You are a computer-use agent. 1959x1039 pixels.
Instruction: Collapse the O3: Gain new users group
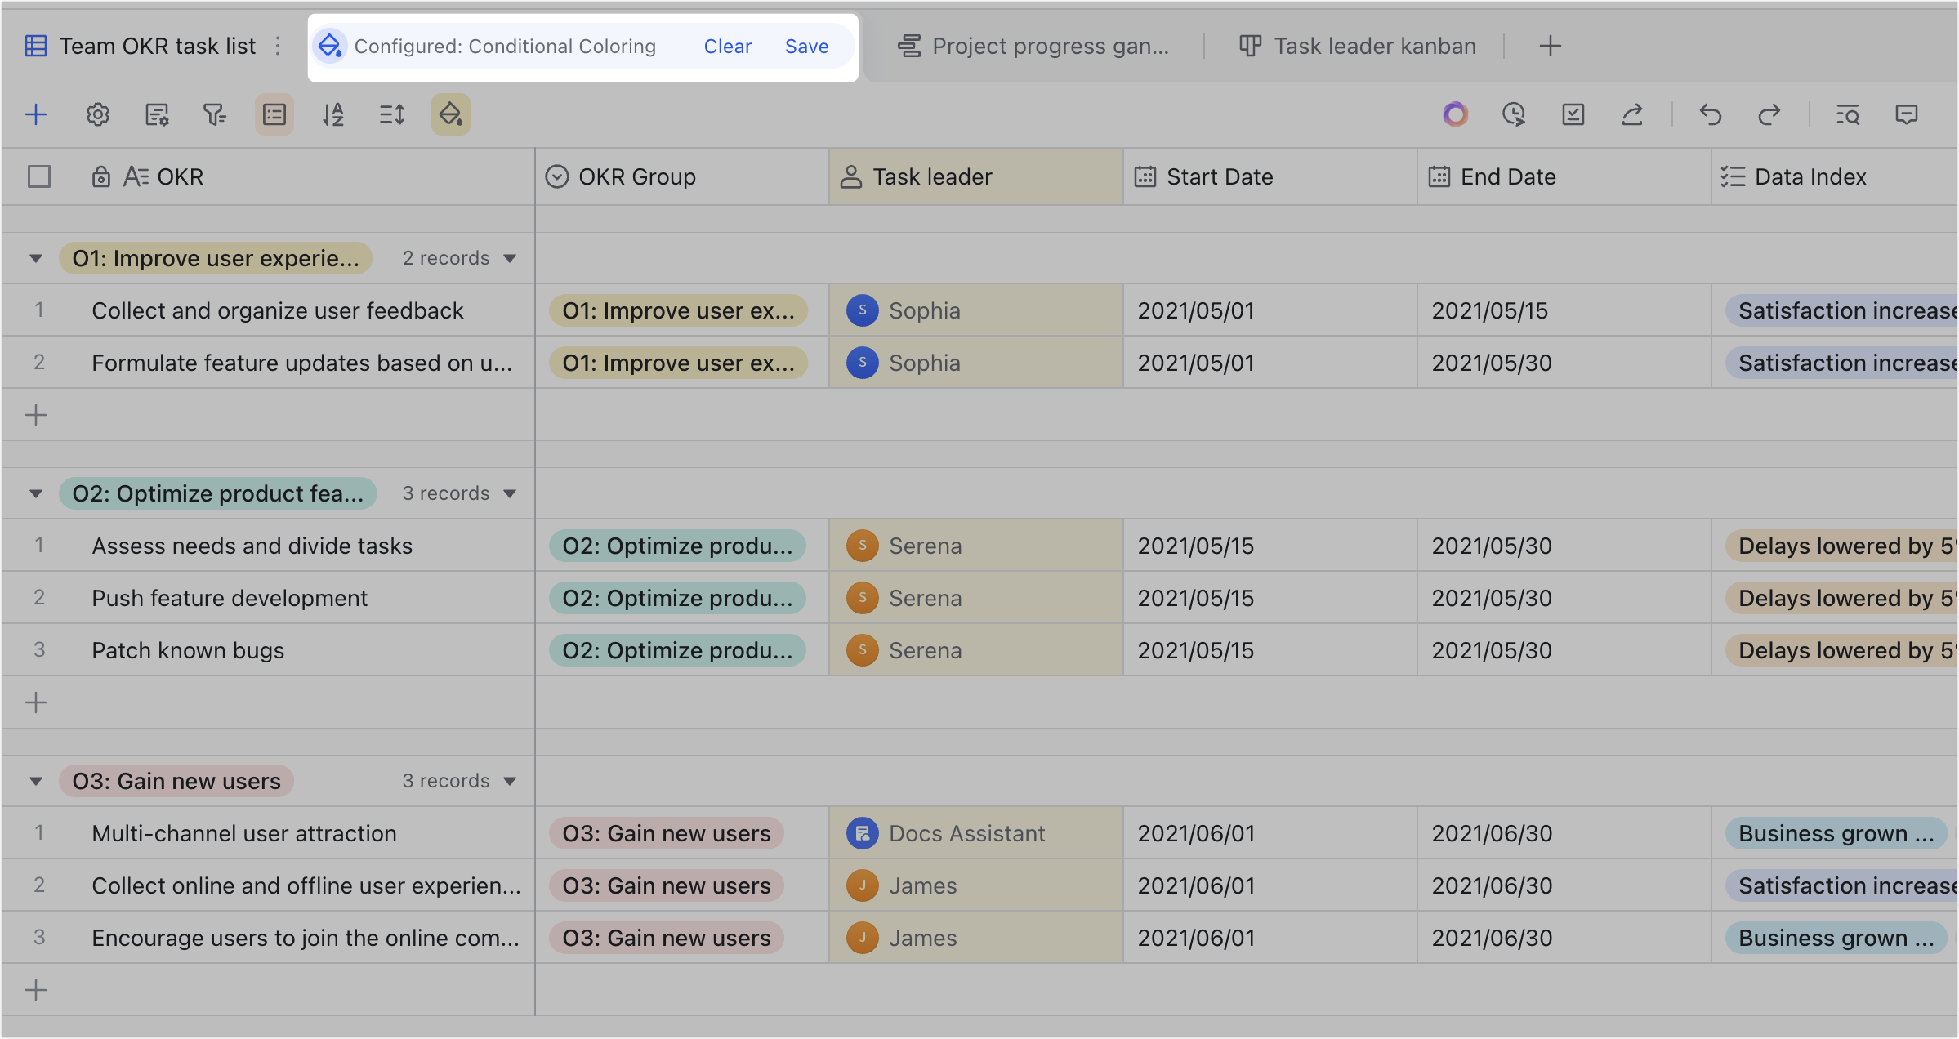click(36, 781)
